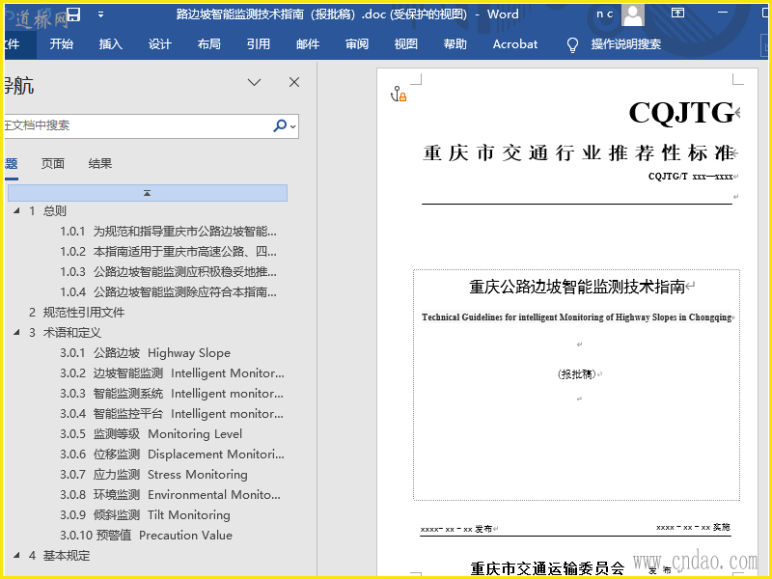772x579 pixels.
Task: Collapse heading 1 总则 in outline
Action: (15, 211)
